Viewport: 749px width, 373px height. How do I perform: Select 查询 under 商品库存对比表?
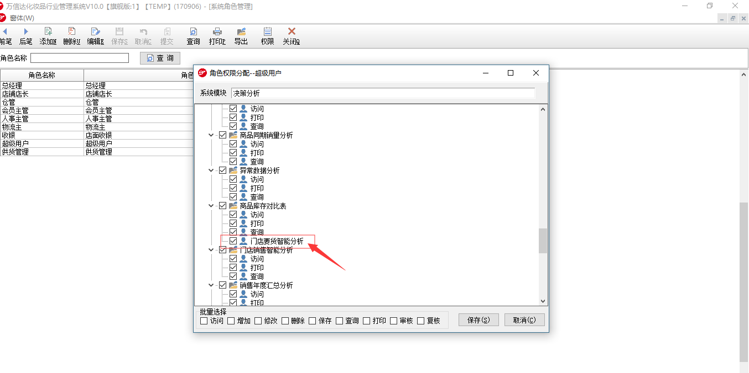point(257,232)
